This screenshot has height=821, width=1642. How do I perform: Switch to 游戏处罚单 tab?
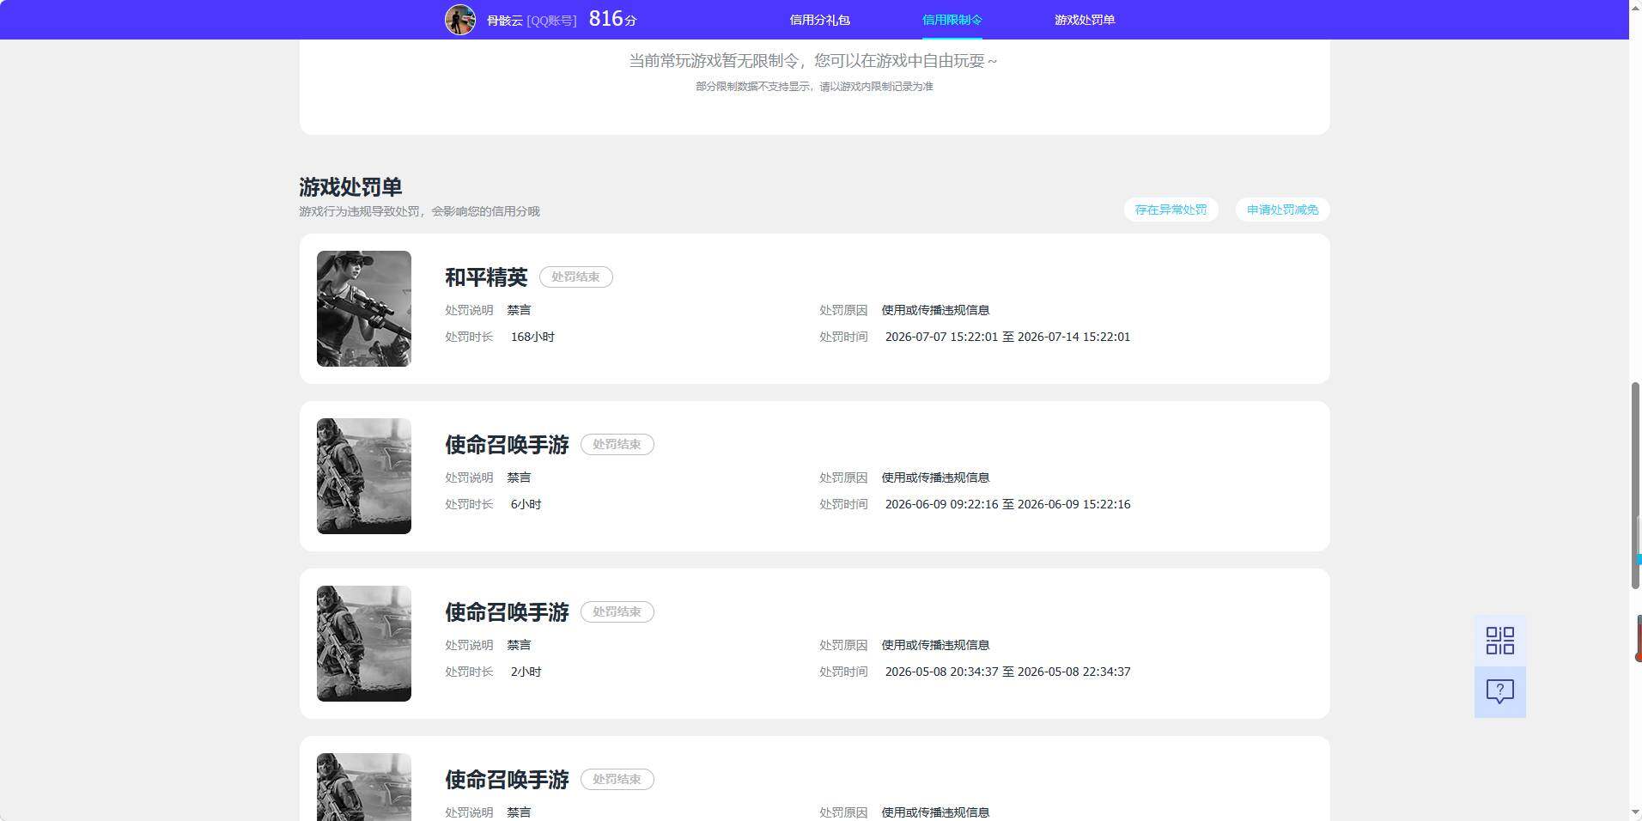click(1085, 20)
